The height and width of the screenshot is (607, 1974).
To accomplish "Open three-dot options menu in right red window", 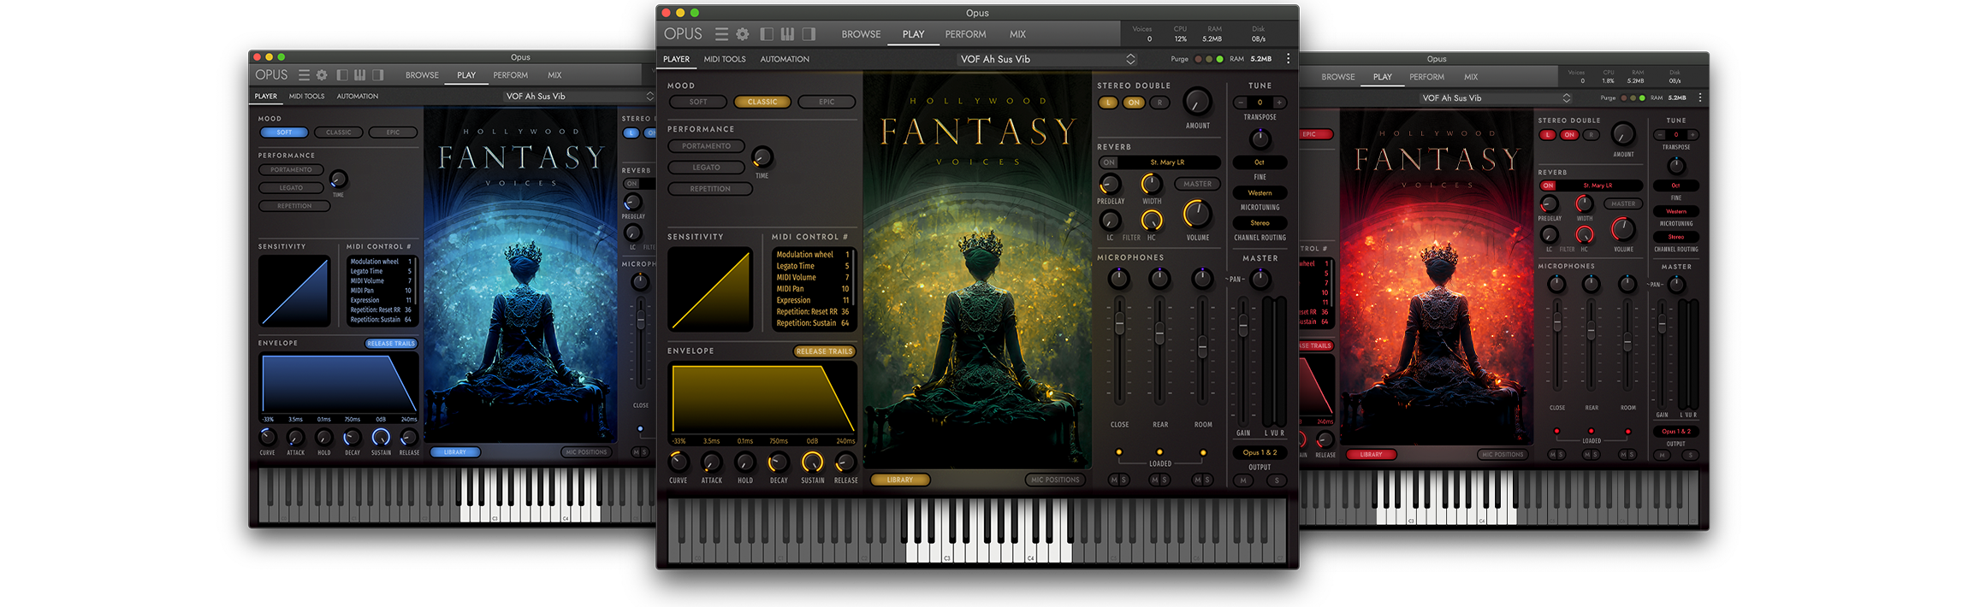I will coord(1700,98).
